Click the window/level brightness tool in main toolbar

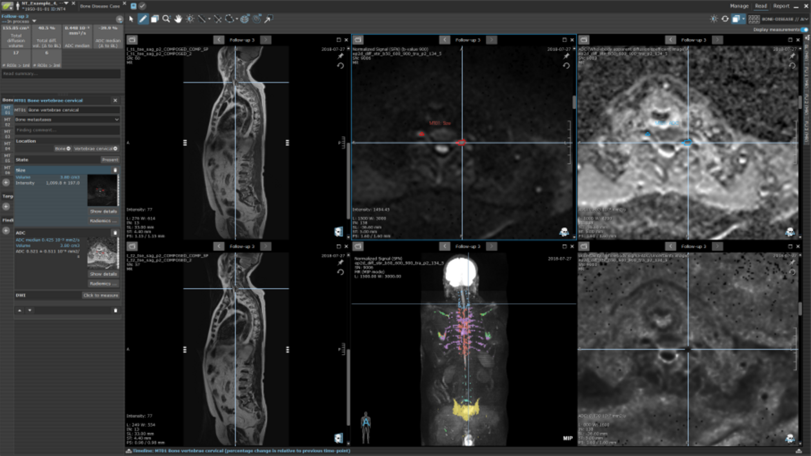pyautogui.click(x=190, y=19)
